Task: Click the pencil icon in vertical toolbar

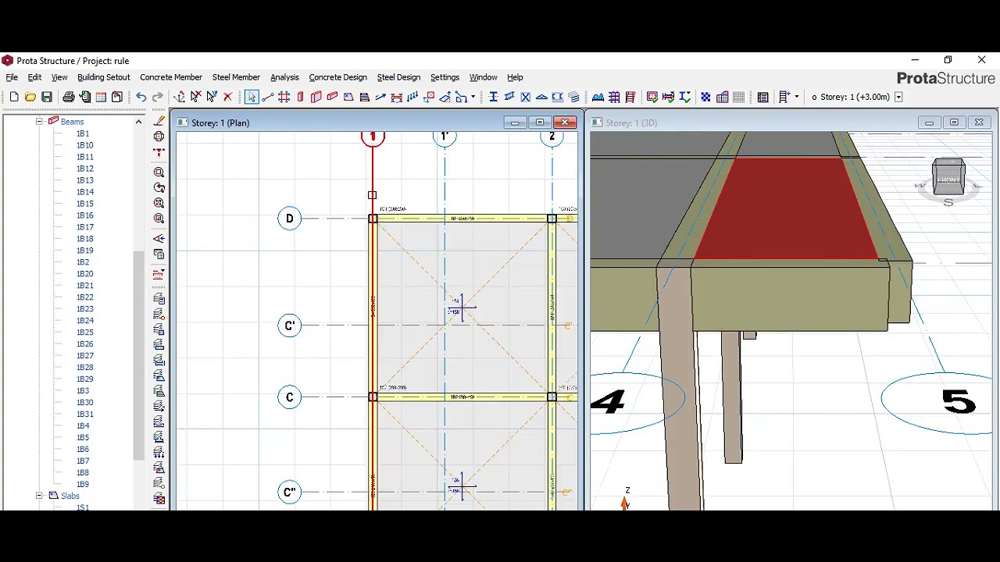Action: coord(159,121)
